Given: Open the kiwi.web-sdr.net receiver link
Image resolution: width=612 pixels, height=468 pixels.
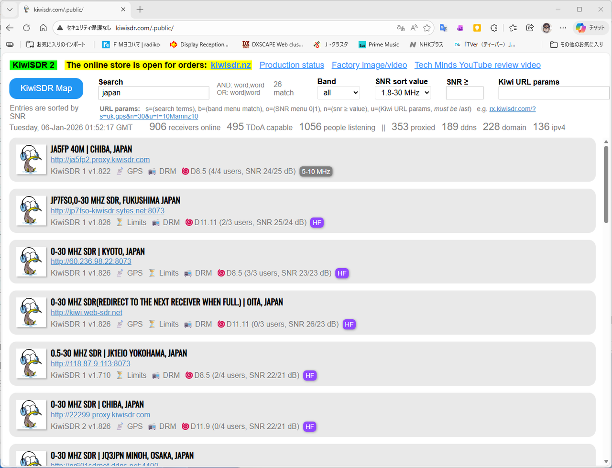Looking at the screenshot, I should [87, 313].
